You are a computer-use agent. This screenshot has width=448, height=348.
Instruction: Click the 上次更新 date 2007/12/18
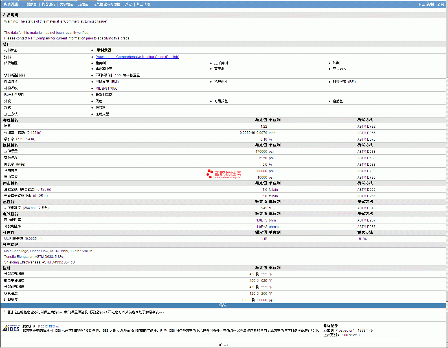click(x=351, y=335)
